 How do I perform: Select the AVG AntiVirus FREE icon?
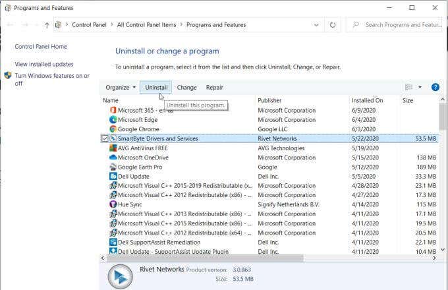(x=113, y=148)
